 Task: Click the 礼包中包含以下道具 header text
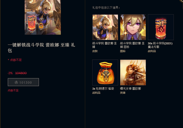point(106,8)
